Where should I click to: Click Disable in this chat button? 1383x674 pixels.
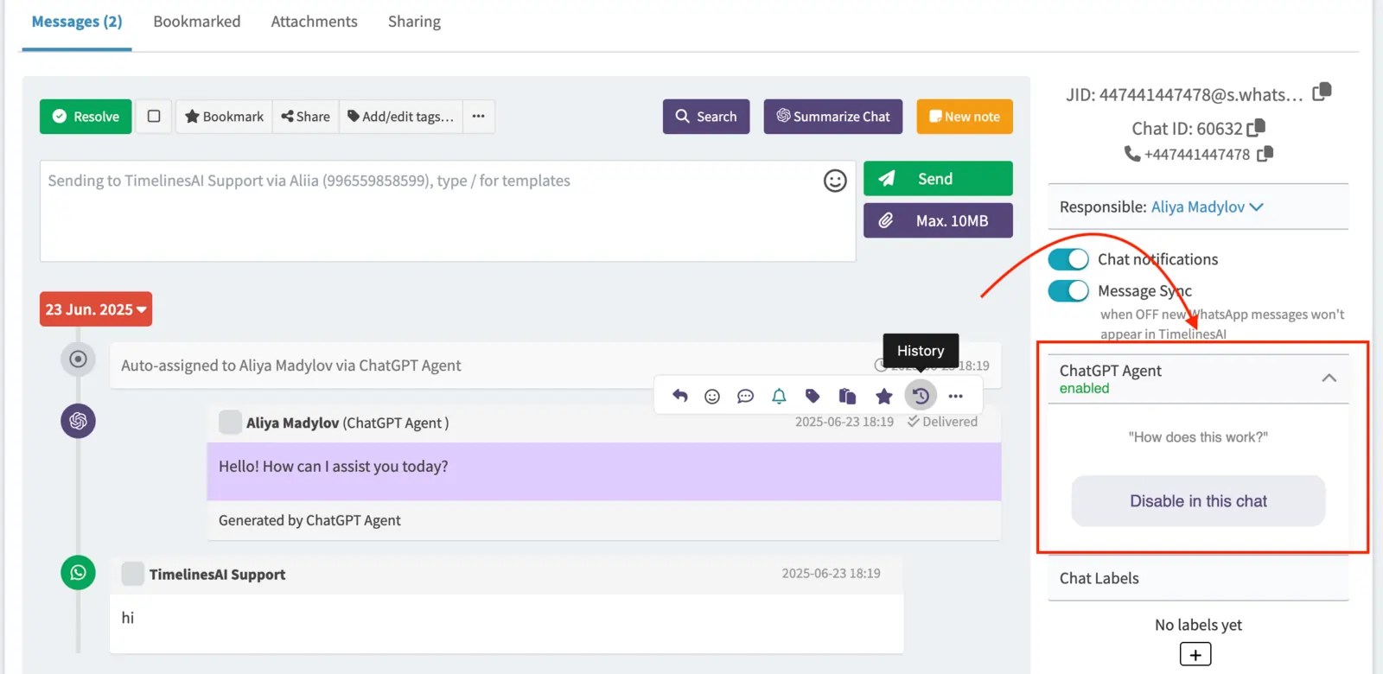pos(1198,501)
